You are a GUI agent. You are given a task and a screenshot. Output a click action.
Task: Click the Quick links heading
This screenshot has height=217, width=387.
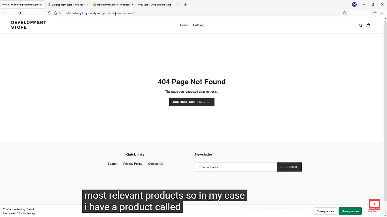point(135,154)
